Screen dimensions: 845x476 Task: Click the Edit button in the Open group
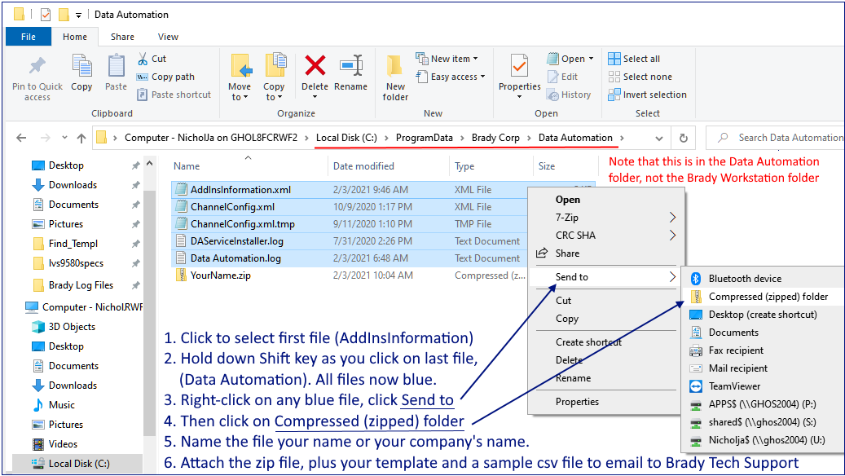click(562, 77)
